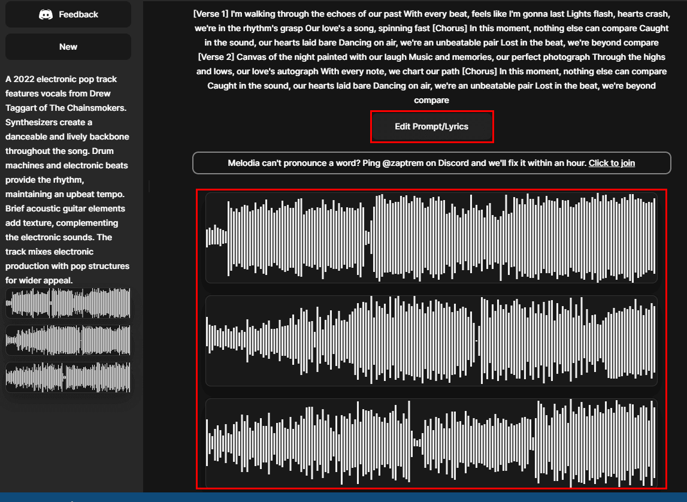Select the first sidebar waveform thumbnail
The width and height of the screenshot is (687, 502).
pyautogui.click(x=68, y=303)
